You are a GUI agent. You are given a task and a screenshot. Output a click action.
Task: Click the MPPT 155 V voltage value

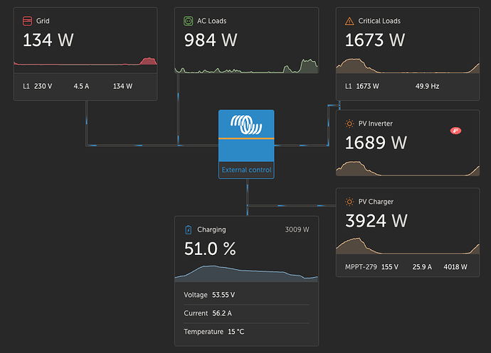(390, 267)
